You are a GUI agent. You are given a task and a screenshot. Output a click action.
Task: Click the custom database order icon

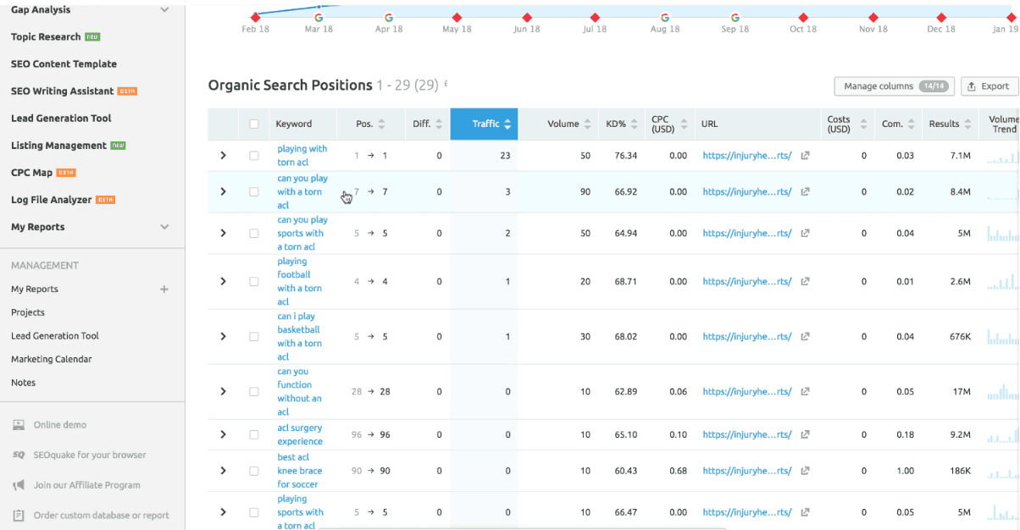point(19,515)
